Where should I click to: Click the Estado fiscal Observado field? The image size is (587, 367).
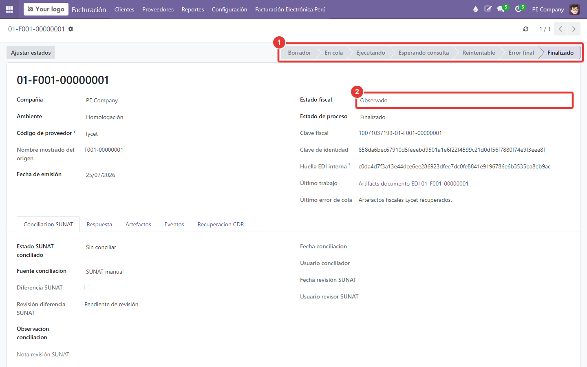click(x=464, y=100)
